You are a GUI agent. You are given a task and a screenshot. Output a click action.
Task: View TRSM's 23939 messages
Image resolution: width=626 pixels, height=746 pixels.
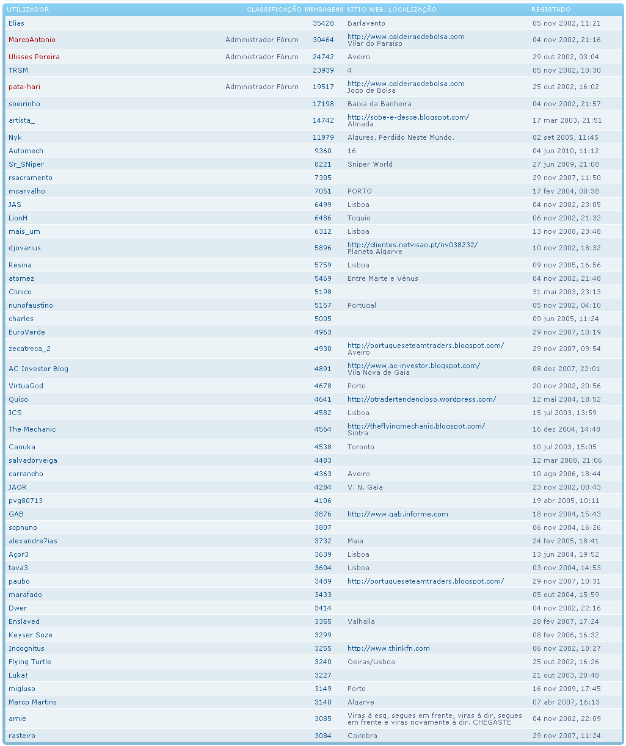point(323,70)
